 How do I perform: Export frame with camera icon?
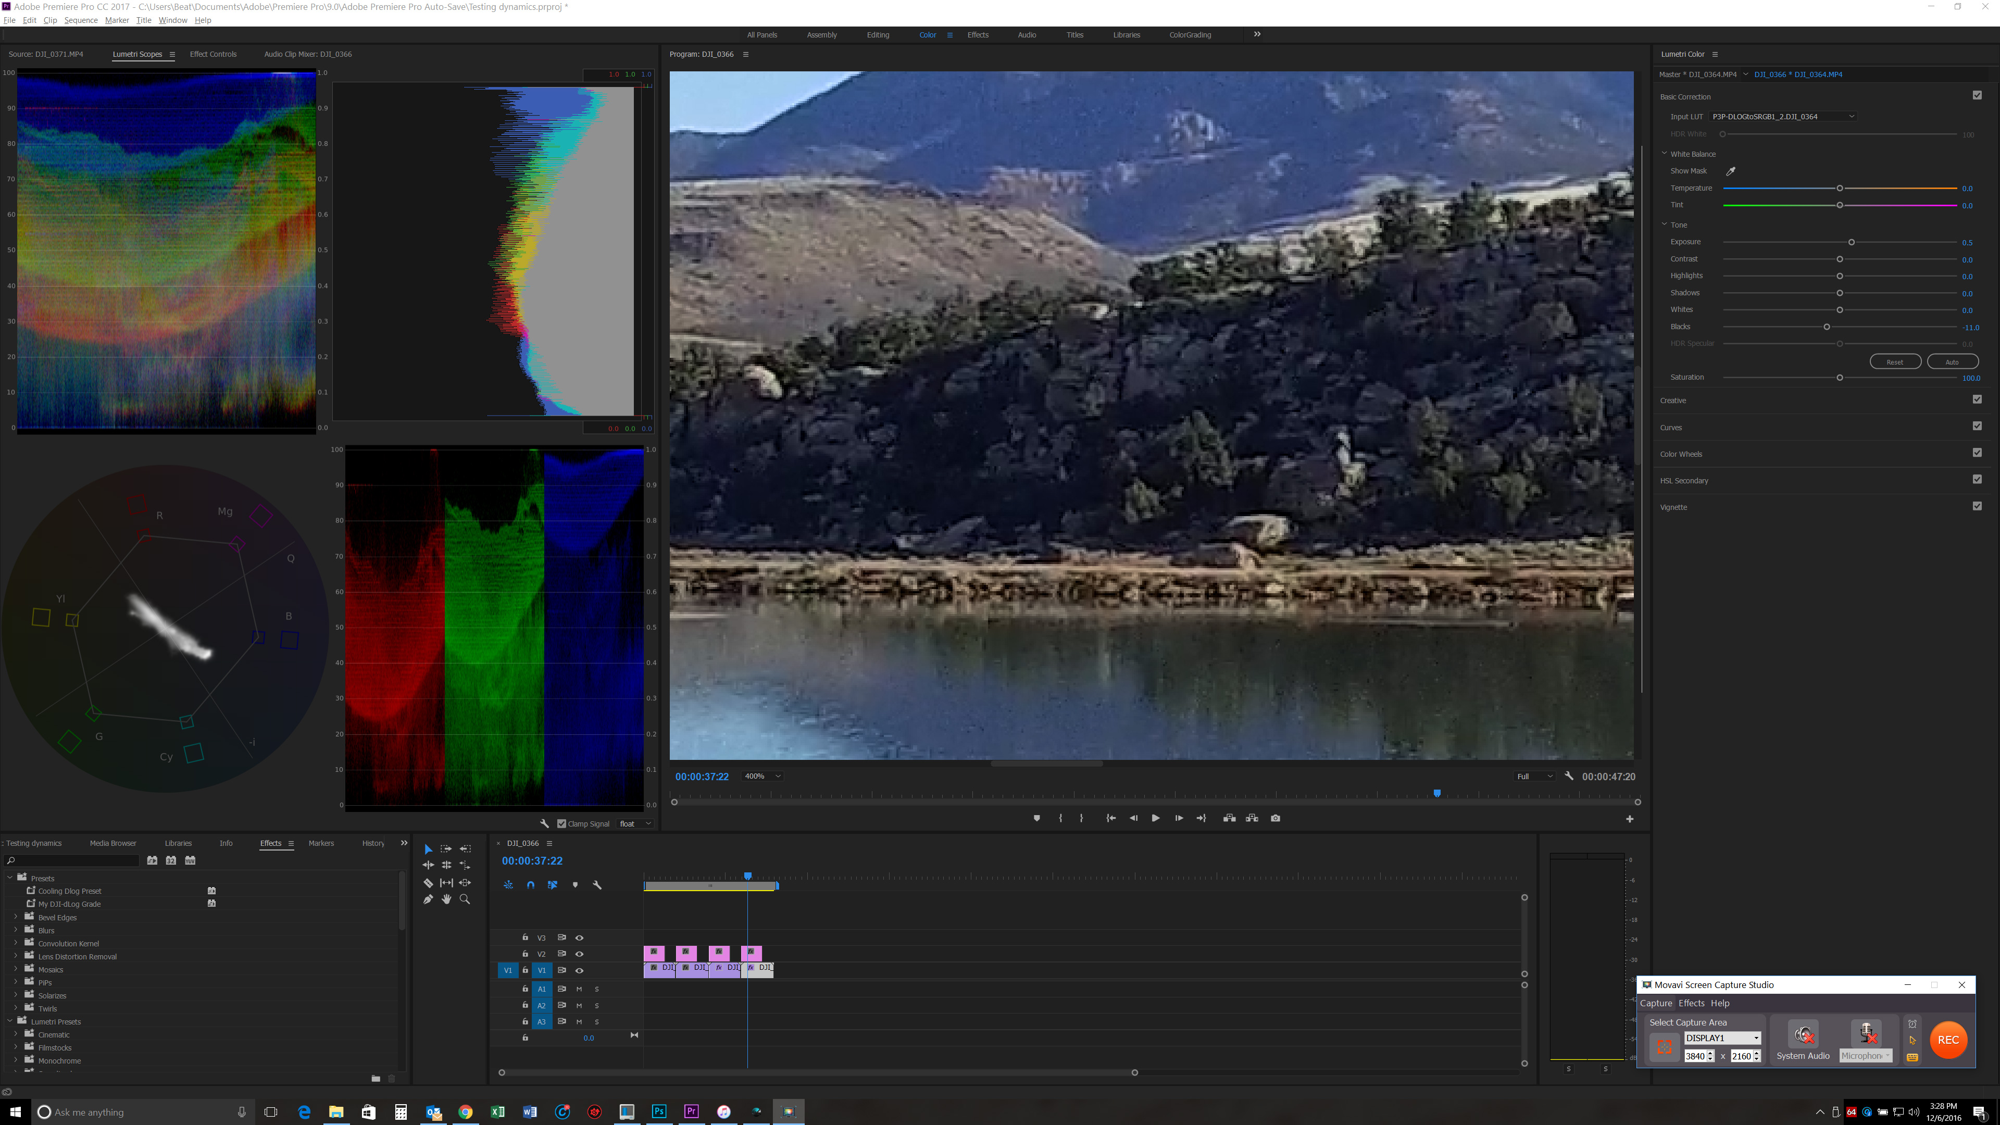(x=1276, y=818)
